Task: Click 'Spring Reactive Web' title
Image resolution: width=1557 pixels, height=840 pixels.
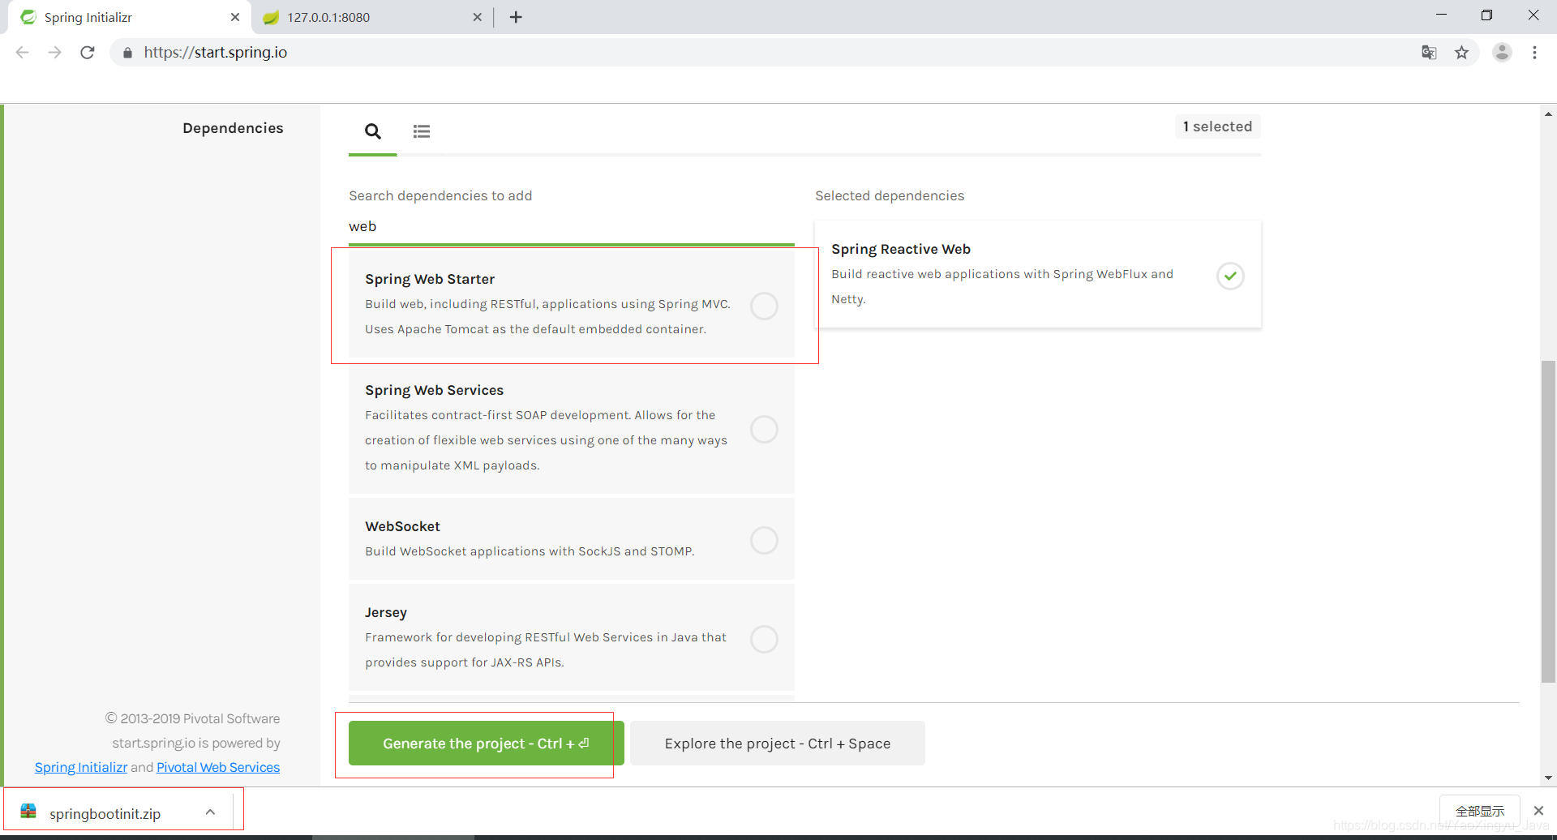Action: click(901, 249)
